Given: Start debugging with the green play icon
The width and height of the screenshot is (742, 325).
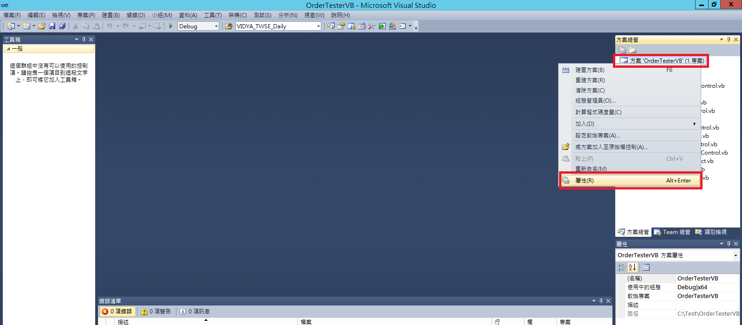Looking at the screenshot, I should [x=171, y=26].
